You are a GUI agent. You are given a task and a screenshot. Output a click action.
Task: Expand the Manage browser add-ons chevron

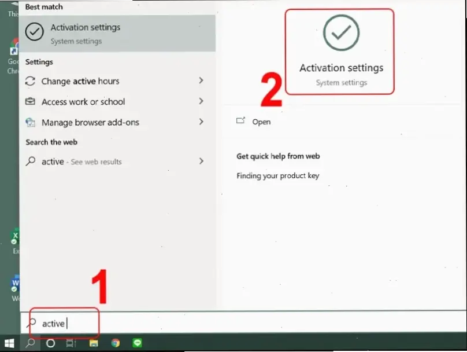click(x=201, y=122)
